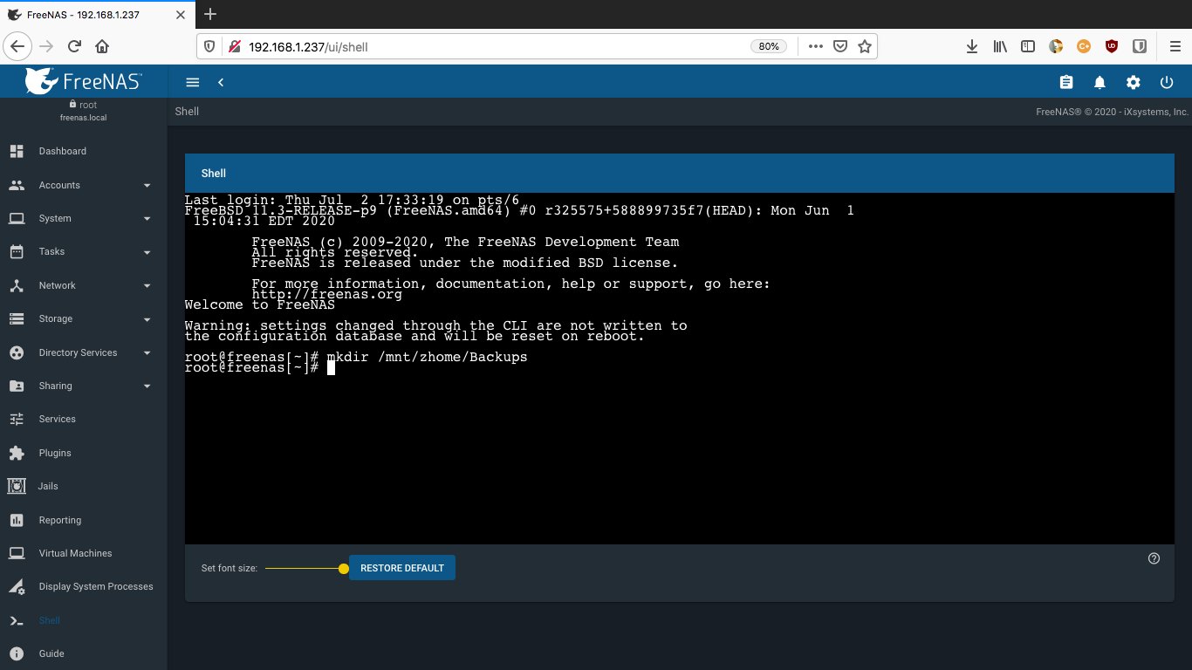Click the root user label
This screenshot has width=1192, height=670.
(88, 105)
